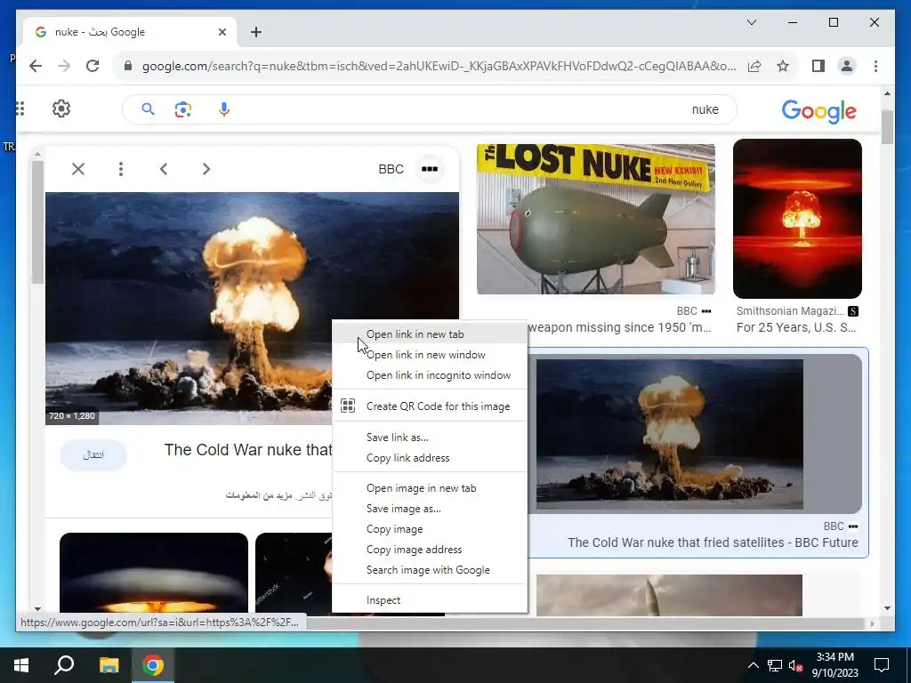Show the next image in preview
This screenshot has width=911, height=683.
(x=206, y=169)
